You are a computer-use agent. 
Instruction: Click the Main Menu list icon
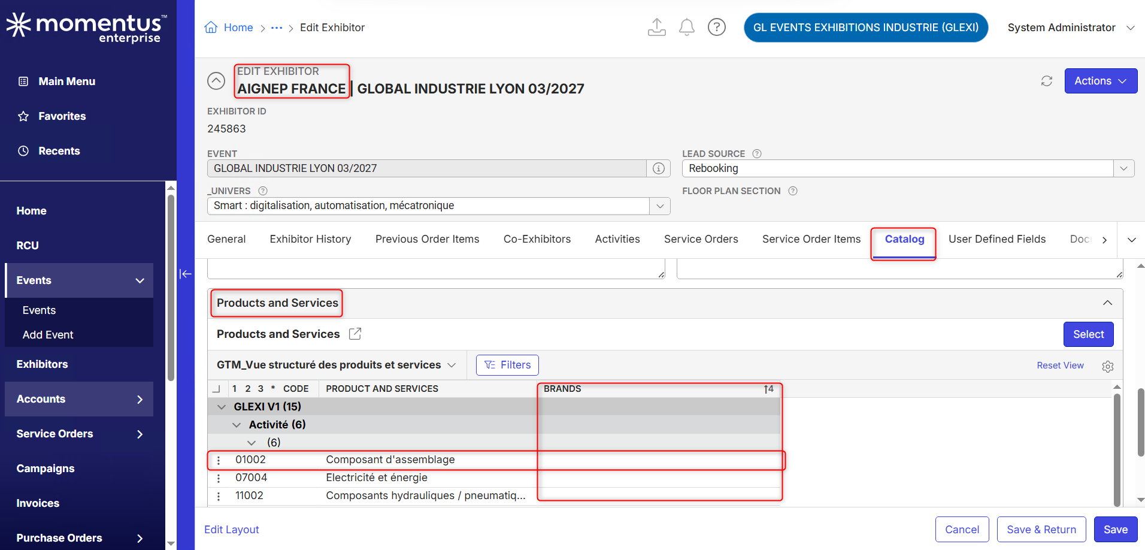point(23,81)
